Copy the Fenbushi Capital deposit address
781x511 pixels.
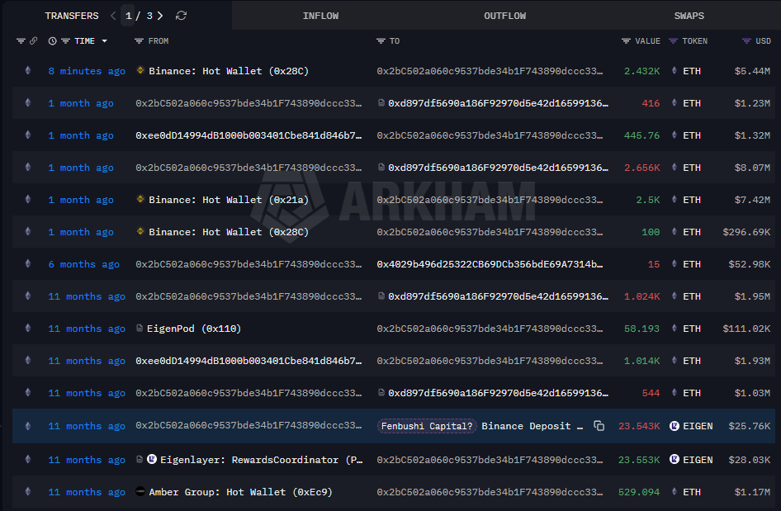coord(599,426)
